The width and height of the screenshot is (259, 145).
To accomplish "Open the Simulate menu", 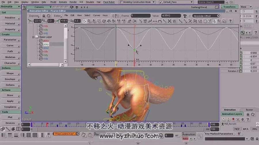I will coord(90,2).
